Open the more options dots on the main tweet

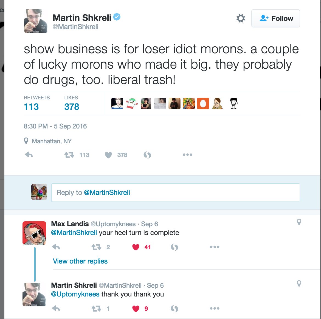pyautogui.click(x=187, y=155)
